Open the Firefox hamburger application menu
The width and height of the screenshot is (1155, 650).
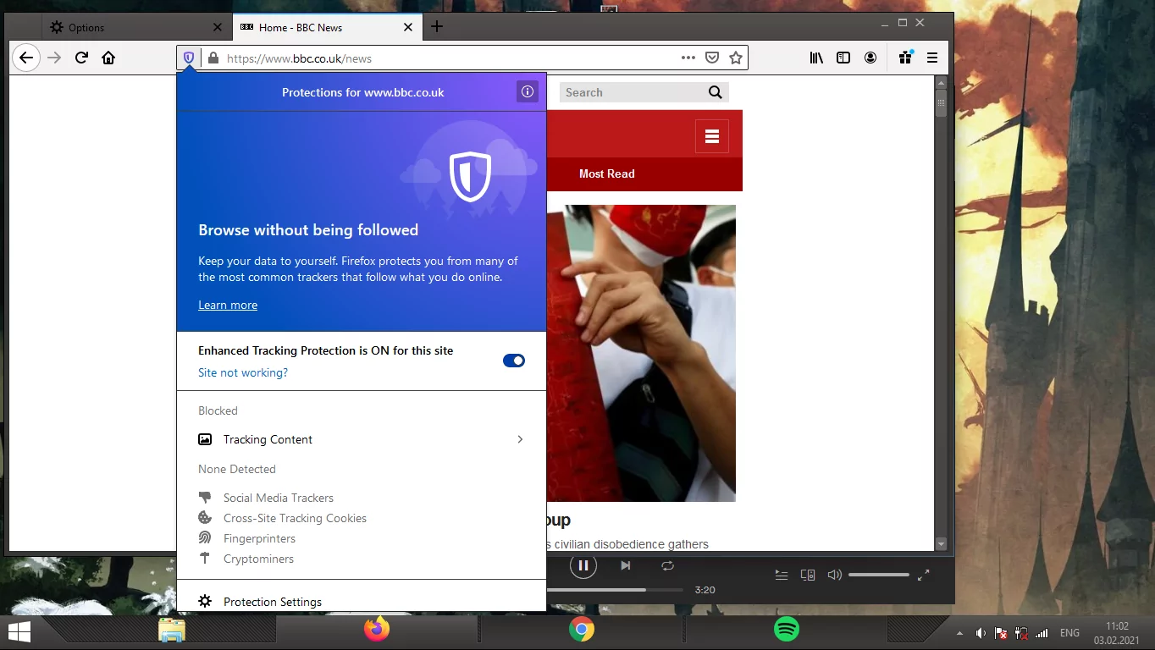(x=932, y=58)
